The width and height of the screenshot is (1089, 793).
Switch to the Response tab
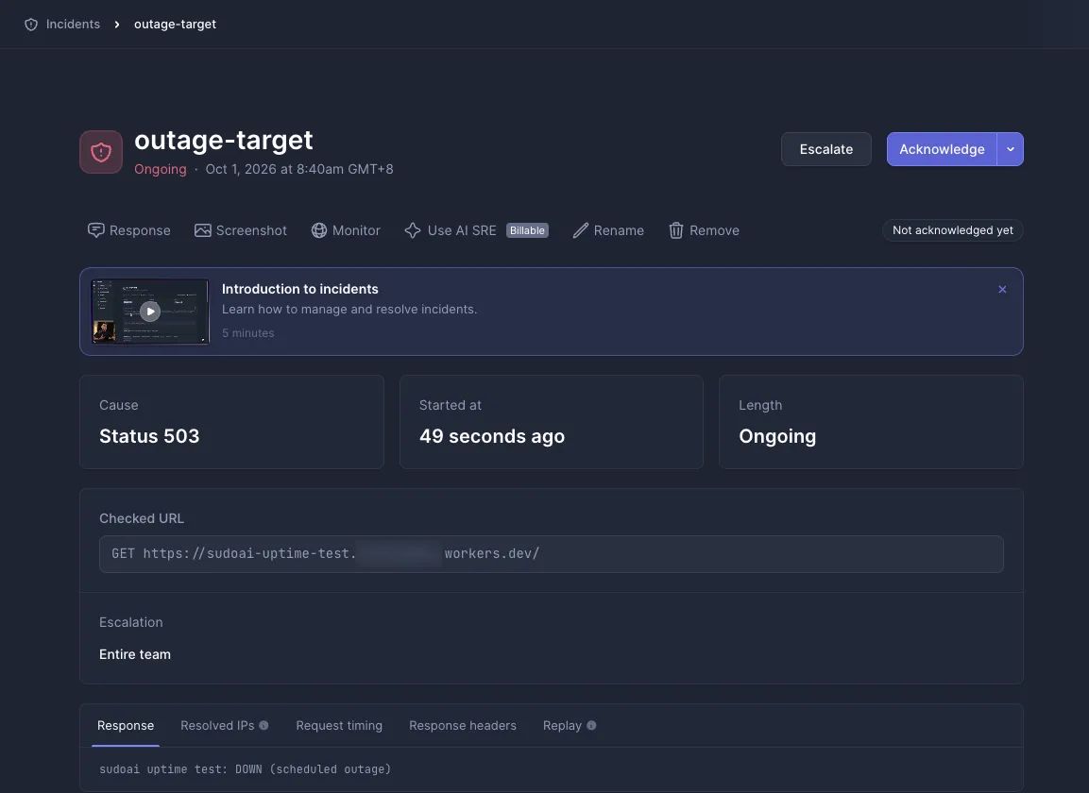tap(126, 726)
